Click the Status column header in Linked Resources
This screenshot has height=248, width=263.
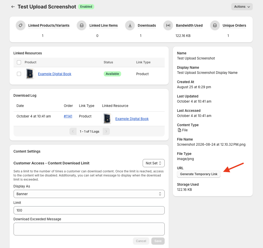coord(108,62)
